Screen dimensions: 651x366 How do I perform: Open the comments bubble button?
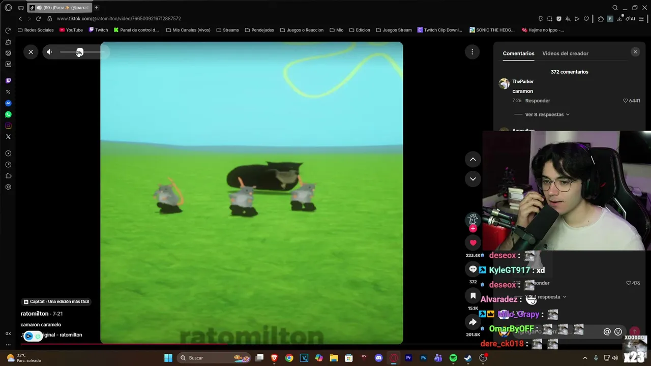point(473,269)
